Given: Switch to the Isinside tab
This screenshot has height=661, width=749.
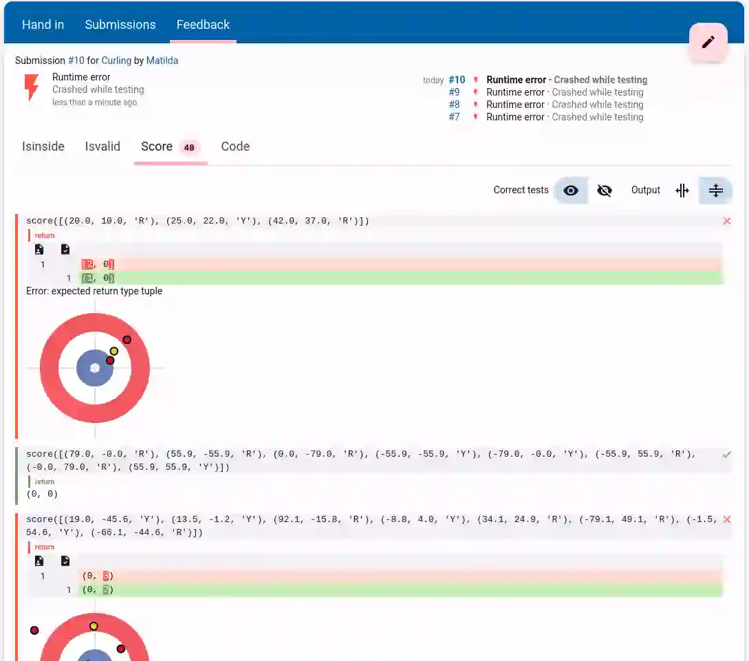Looking at the screenshot, I should [x=43, y=146].
